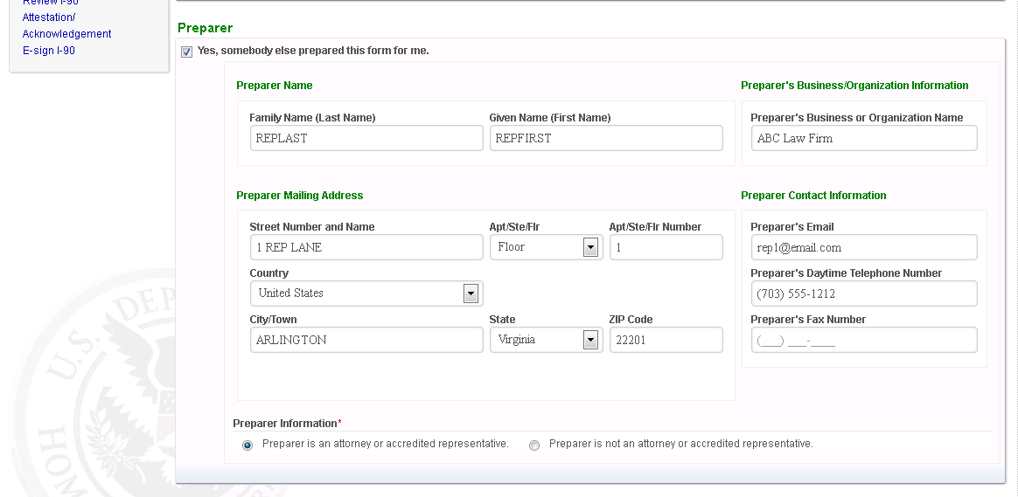Edit the Preparer's Business or Organization Name field
Viewport: 1018px width, 497px height.
(863, 138)
